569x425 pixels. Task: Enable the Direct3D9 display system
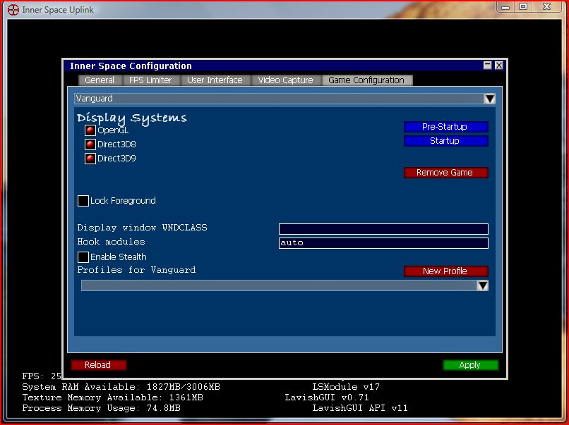(90, 158)
